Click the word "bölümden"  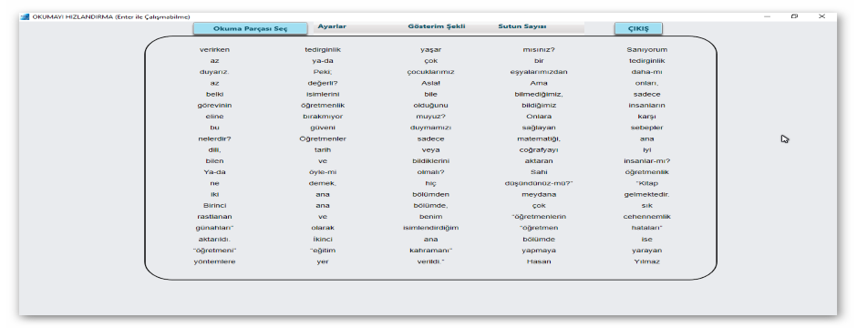point(430,195)
